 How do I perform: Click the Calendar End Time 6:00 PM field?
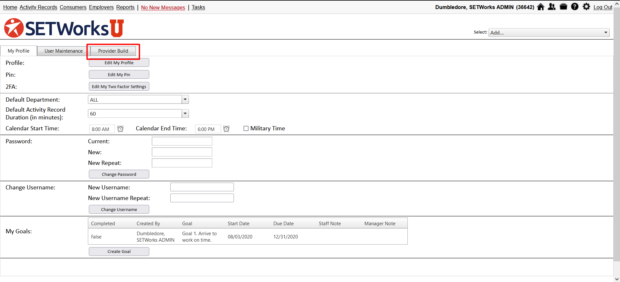(x=208, y=129)
